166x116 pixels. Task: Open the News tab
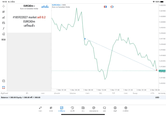coord(83,109)
